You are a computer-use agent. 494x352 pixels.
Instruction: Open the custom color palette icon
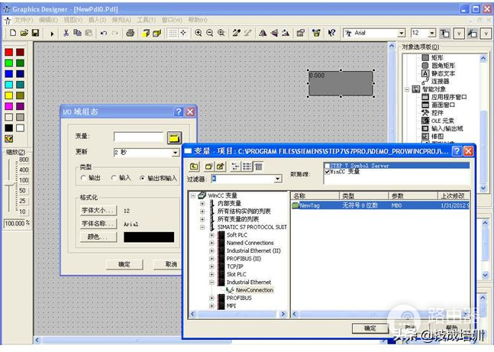tap(8, 139)
